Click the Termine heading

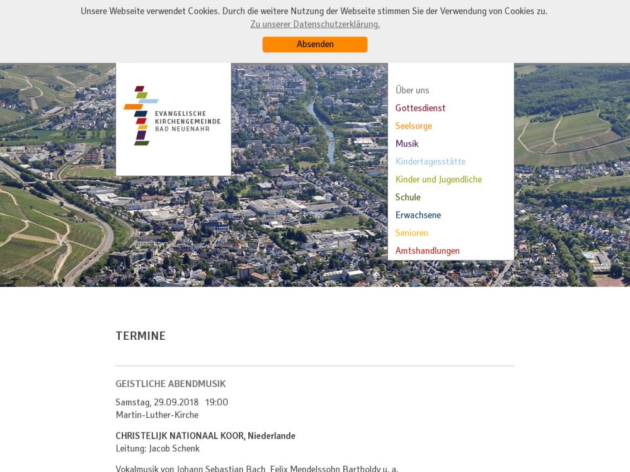point(140,336)
